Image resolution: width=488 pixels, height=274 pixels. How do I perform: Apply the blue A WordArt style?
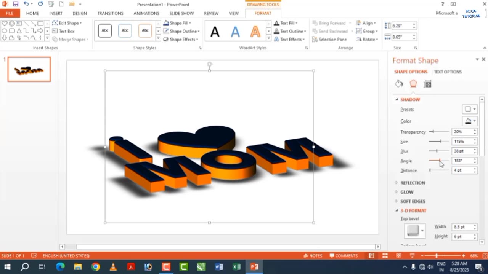click(235, 32)
